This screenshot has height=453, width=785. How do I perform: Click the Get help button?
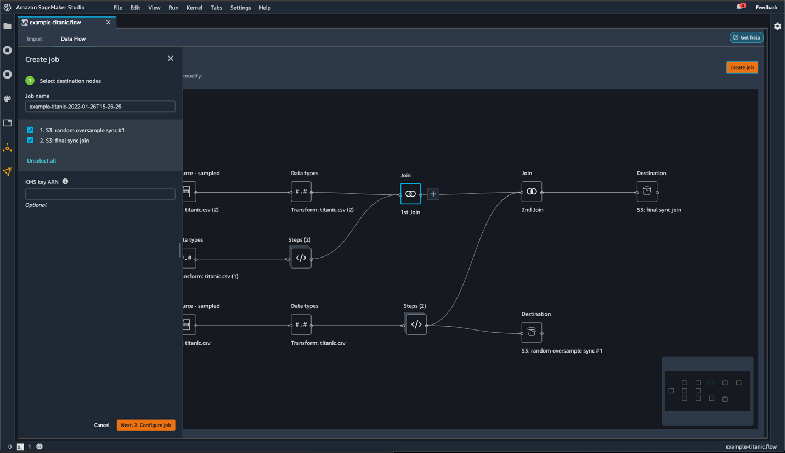tap(747, 37)
